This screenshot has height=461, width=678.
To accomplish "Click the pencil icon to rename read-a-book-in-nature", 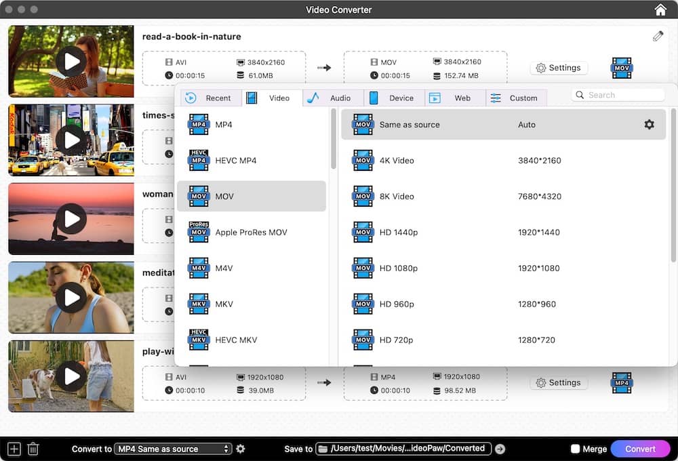I will (657, 36).
